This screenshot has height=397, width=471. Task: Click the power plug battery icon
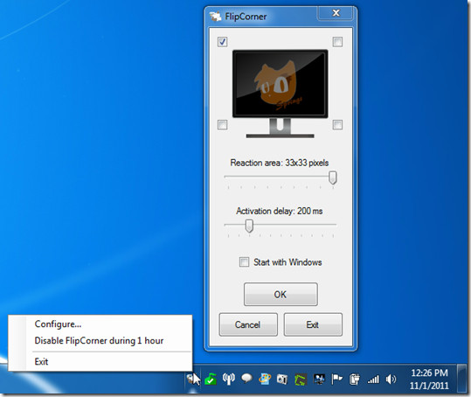pyautogui.click(x=355, y=380)
